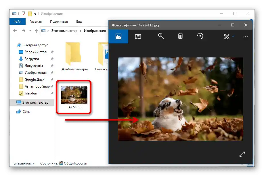Zoom in with the magnifier icon
264x176 pixels.
click(161, 36)
